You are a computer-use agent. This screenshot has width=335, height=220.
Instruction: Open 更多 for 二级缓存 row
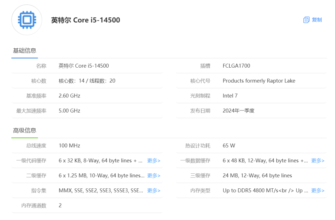click(x=154, y=176)
